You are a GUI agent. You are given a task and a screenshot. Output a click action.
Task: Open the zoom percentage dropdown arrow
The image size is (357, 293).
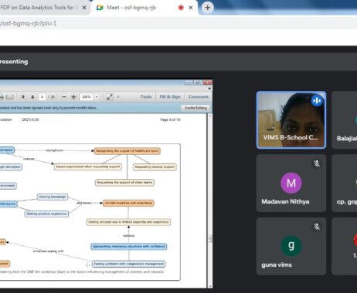click(97, 97)
